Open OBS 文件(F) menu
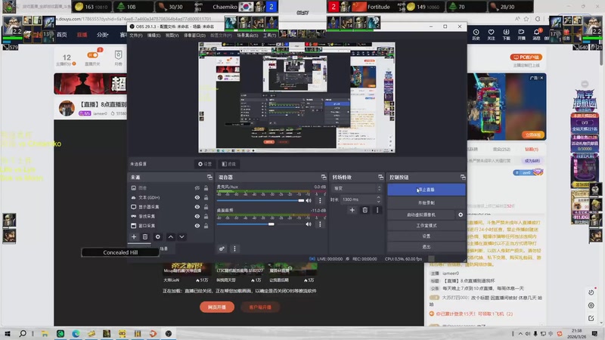Image resolution: width=605 pixels, height=340 pixels. point(136,35)
